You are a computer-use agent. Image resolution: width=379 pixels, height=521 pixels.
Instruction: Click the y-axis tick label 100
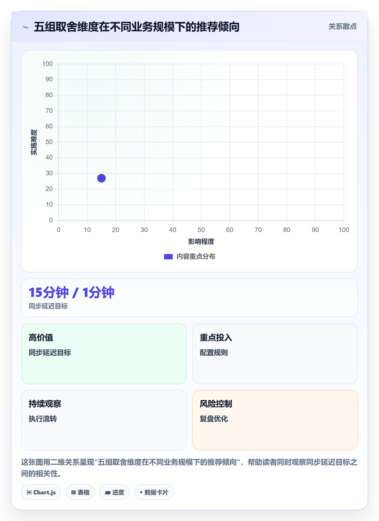(x=47, y=64)
